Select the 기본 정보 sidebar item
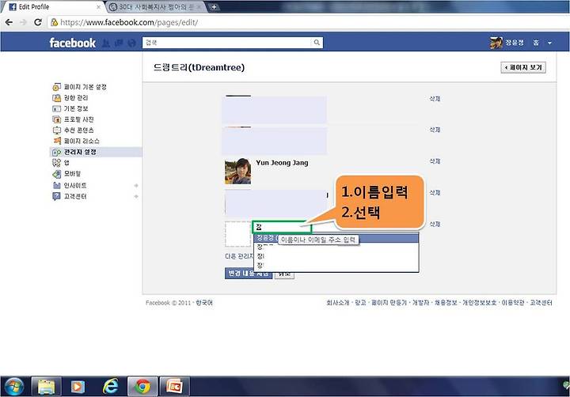 (70, 108)
